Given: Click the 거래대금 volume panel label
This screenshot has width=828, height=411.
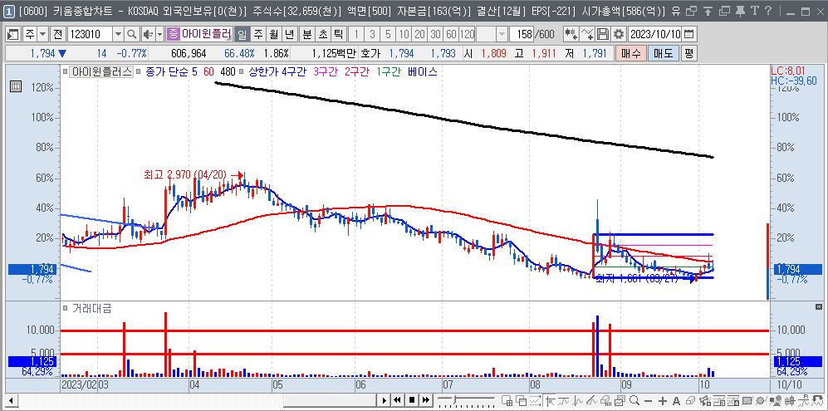Looking at the screenshot, I should (92, 309).
